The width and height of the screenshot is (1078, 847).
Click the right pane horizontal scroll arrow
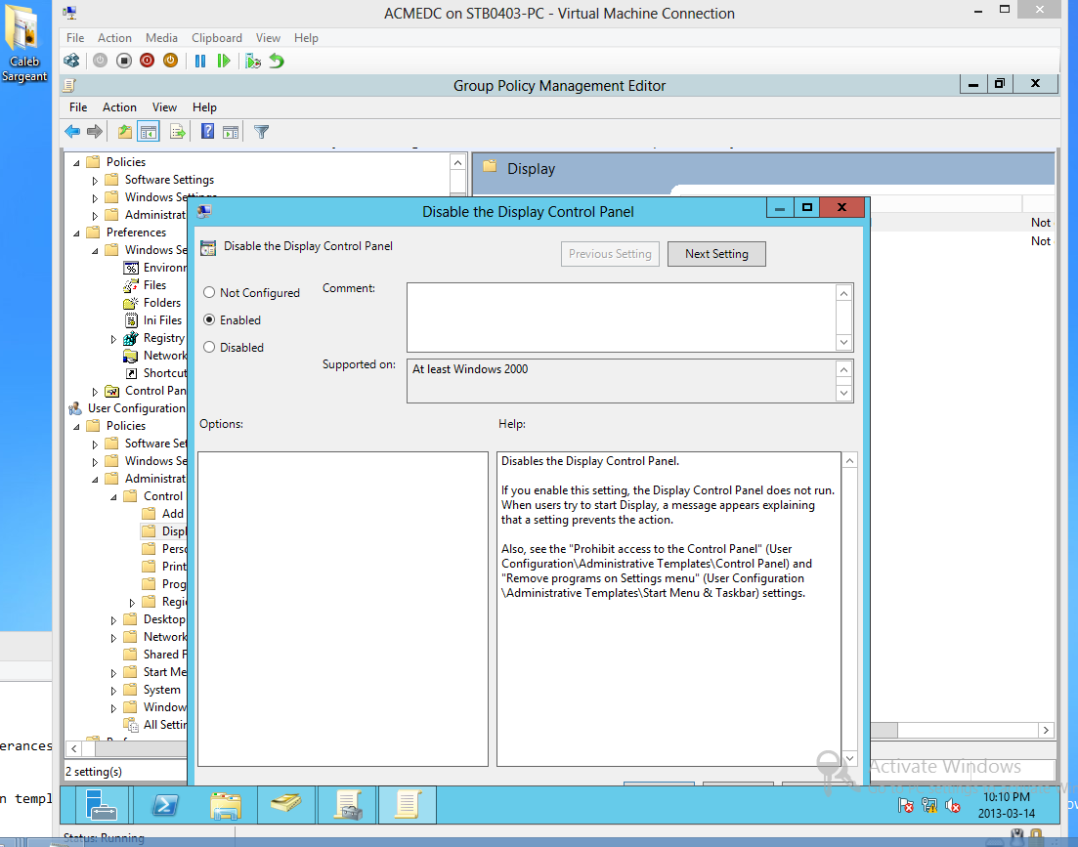tap(1046, 730)
